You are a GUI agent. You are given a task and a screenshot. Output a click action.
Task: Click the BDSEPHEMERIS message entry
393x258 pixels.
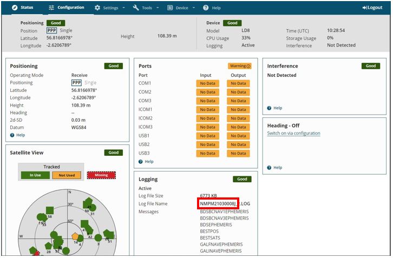[216, 225]
